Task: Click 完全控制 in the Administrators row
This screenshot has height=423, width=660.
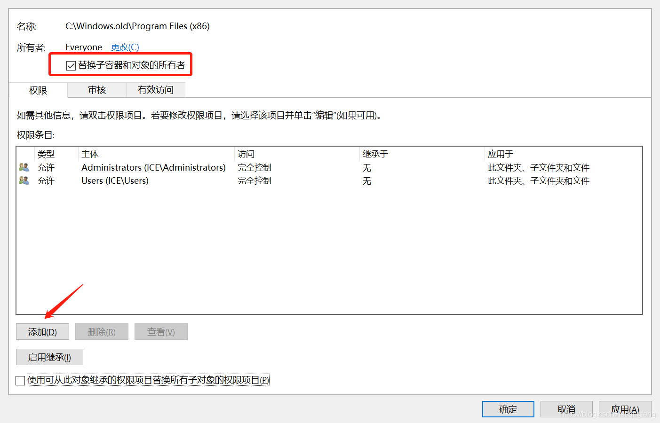Action: tap(254, 167)
